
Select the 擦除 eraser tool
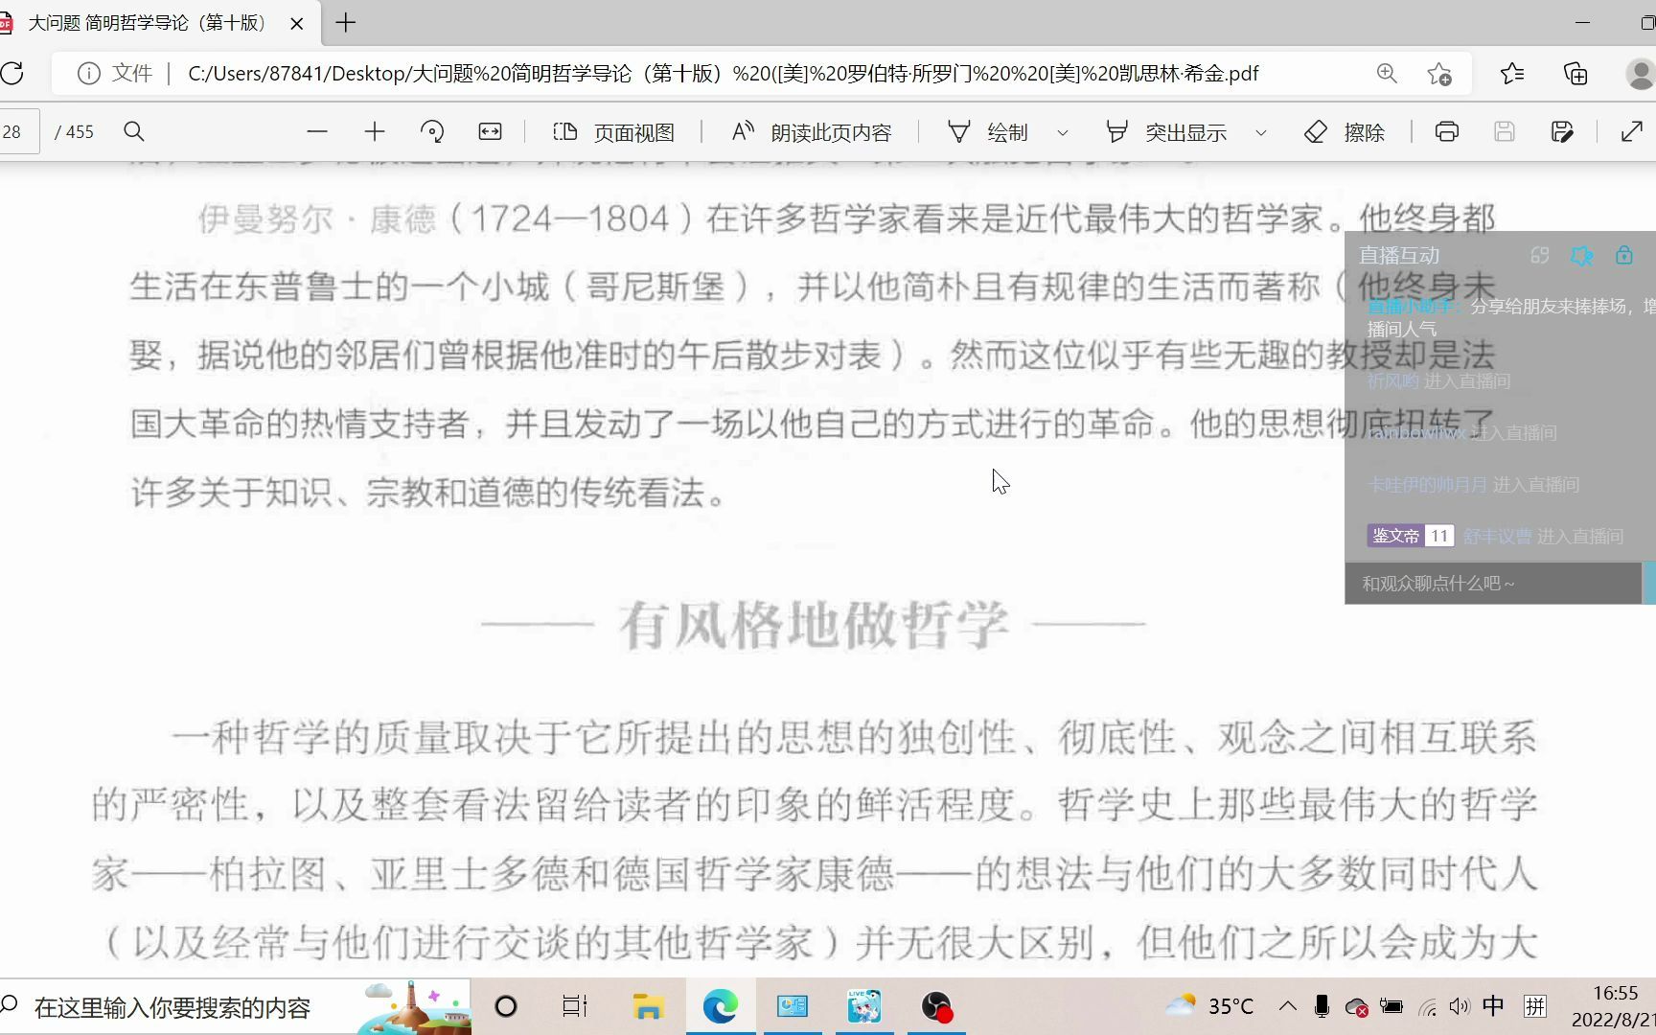pos(1345,132)
